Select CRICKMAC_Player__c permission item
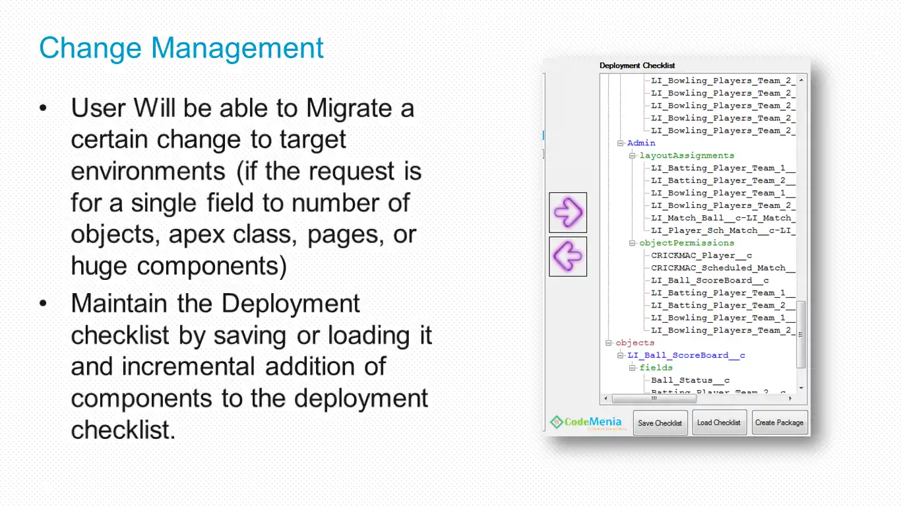Viewport: 901px width, 507px height. click(702, 255)
